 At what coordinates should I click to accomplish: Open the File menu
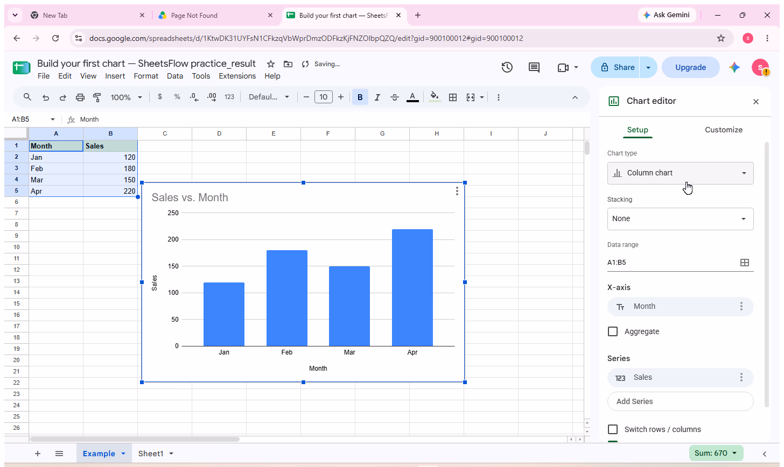(x=44, y=76)
